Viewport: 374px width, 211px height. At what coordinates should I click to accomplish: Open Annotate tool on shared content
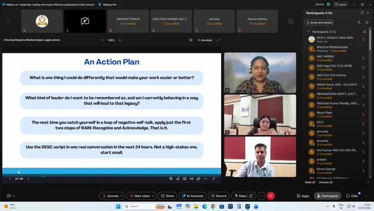(x=205, y=40)
